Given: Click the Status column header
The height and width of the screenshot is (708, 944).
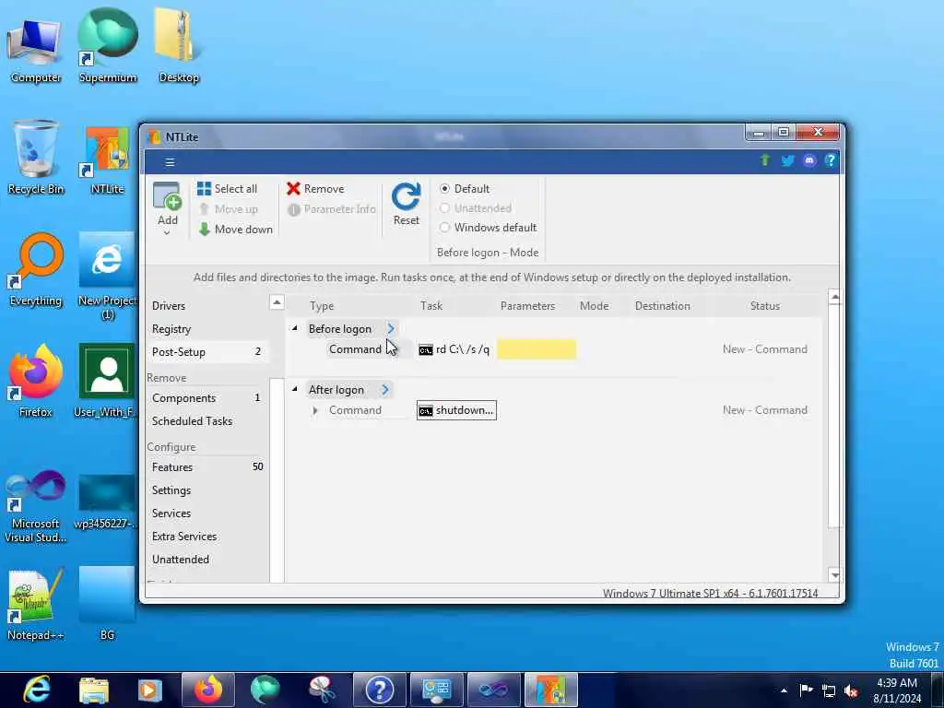Looking at the screenshot, I should click(x=764, y=306).
